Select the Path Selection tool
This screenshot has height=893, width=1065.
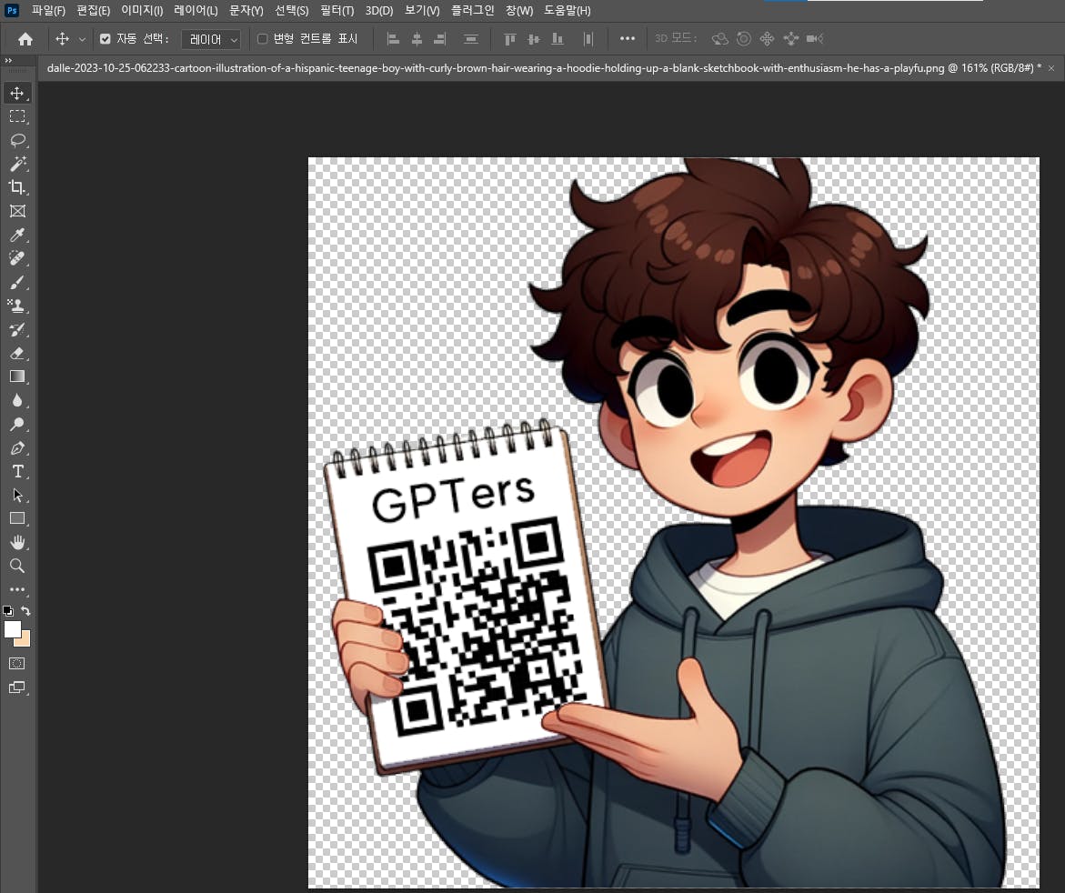tap(17, 495)
